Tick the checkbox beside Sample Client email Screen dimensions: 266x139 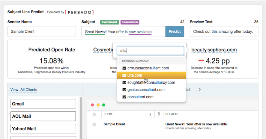[x=94, y=125]
